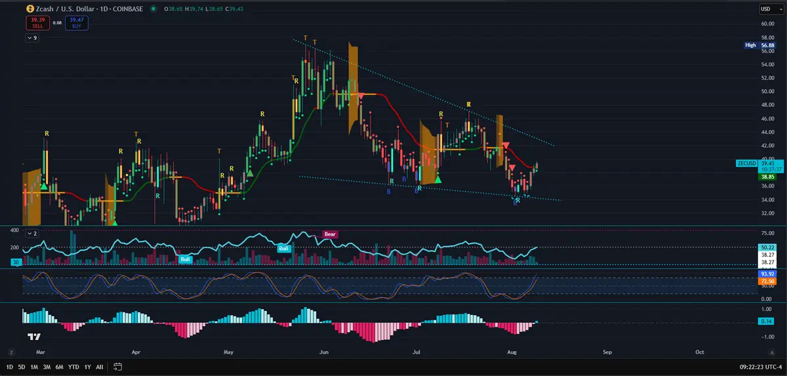Click the 39.47 BUY button
The height and width of the screenshot is (376, 787).
pyautogui.click(x=78, y=23)
